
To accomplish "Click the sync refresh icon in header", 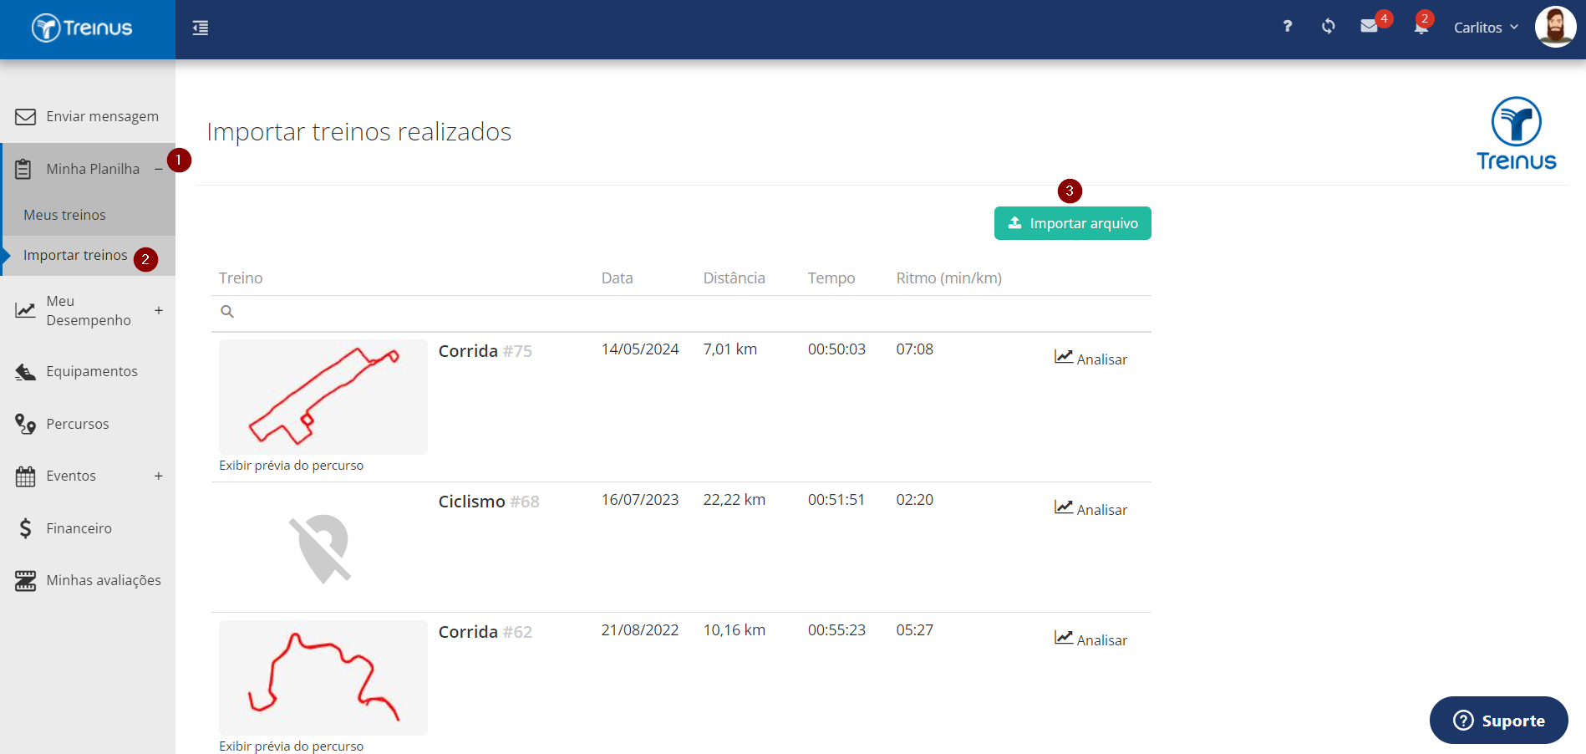I will point(1328,27).
